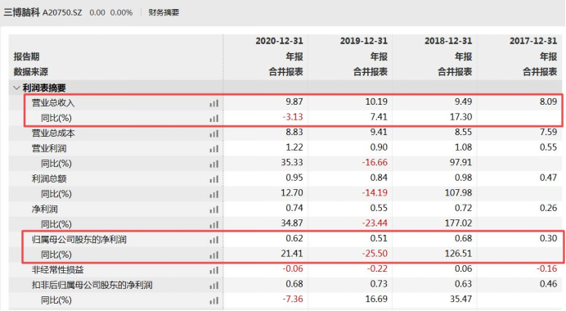
Task: Click the -3.13 revenue growth value
Action: (292, 117)
